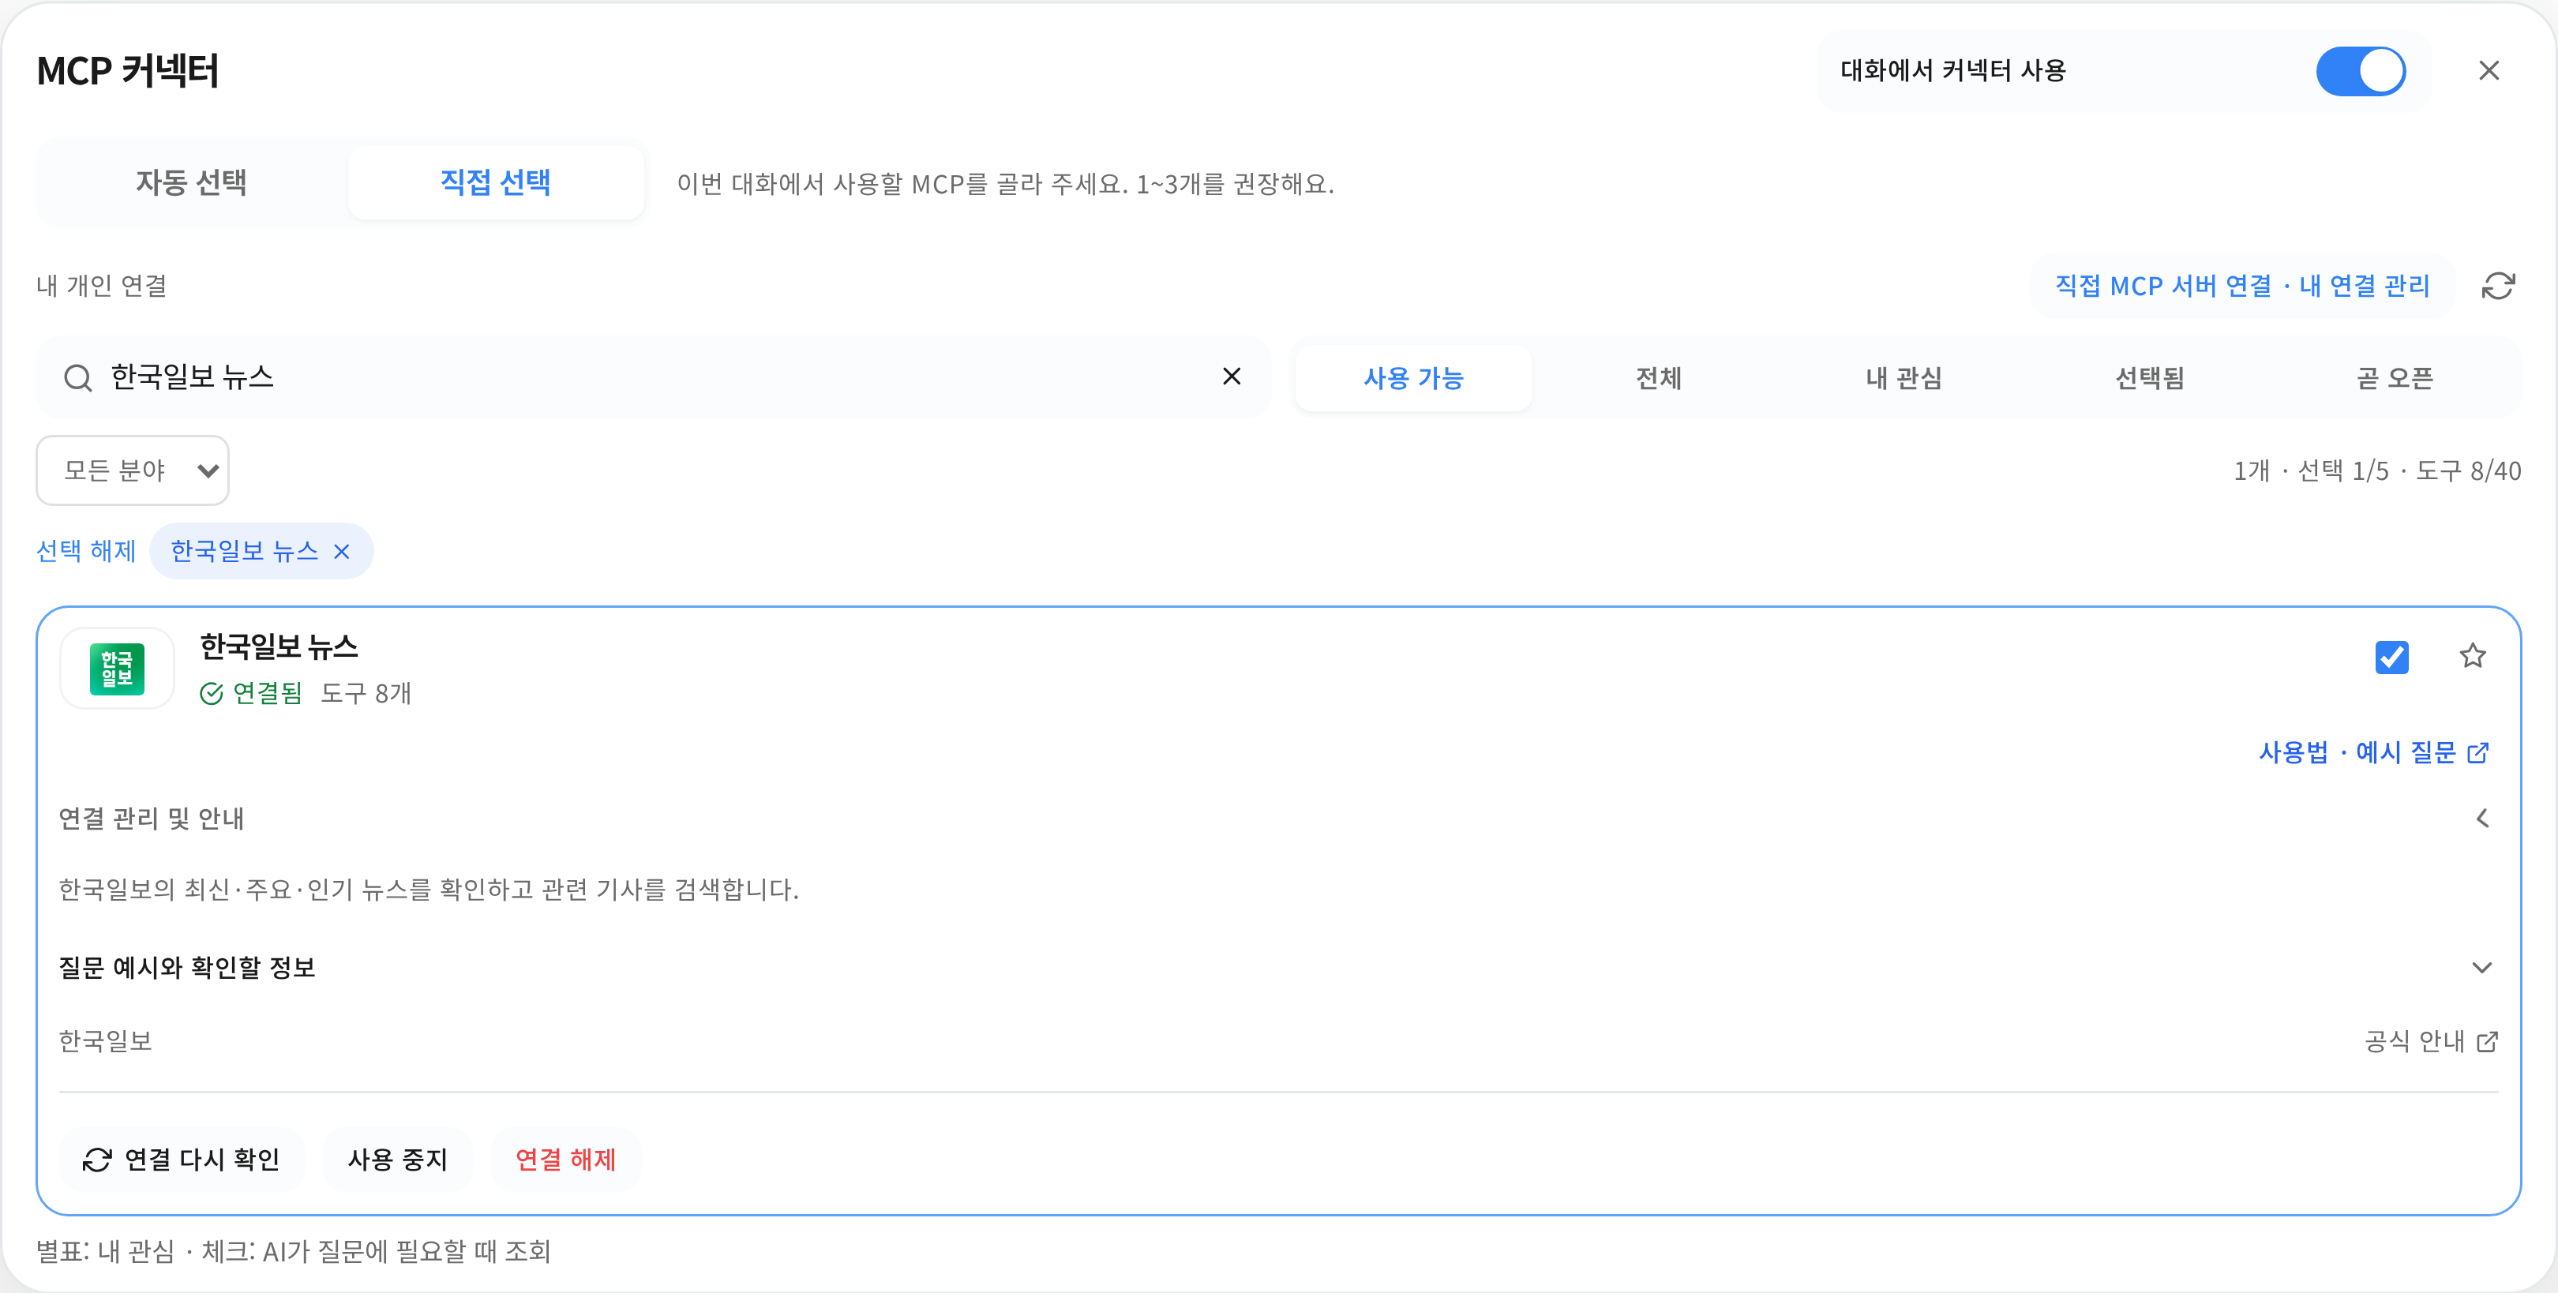The height and width of the screenshot is (1293, 2558).
Task: Open 직접 MCP 서버 연결 · 내 연결 관리 link
Action: (2242, 286)
